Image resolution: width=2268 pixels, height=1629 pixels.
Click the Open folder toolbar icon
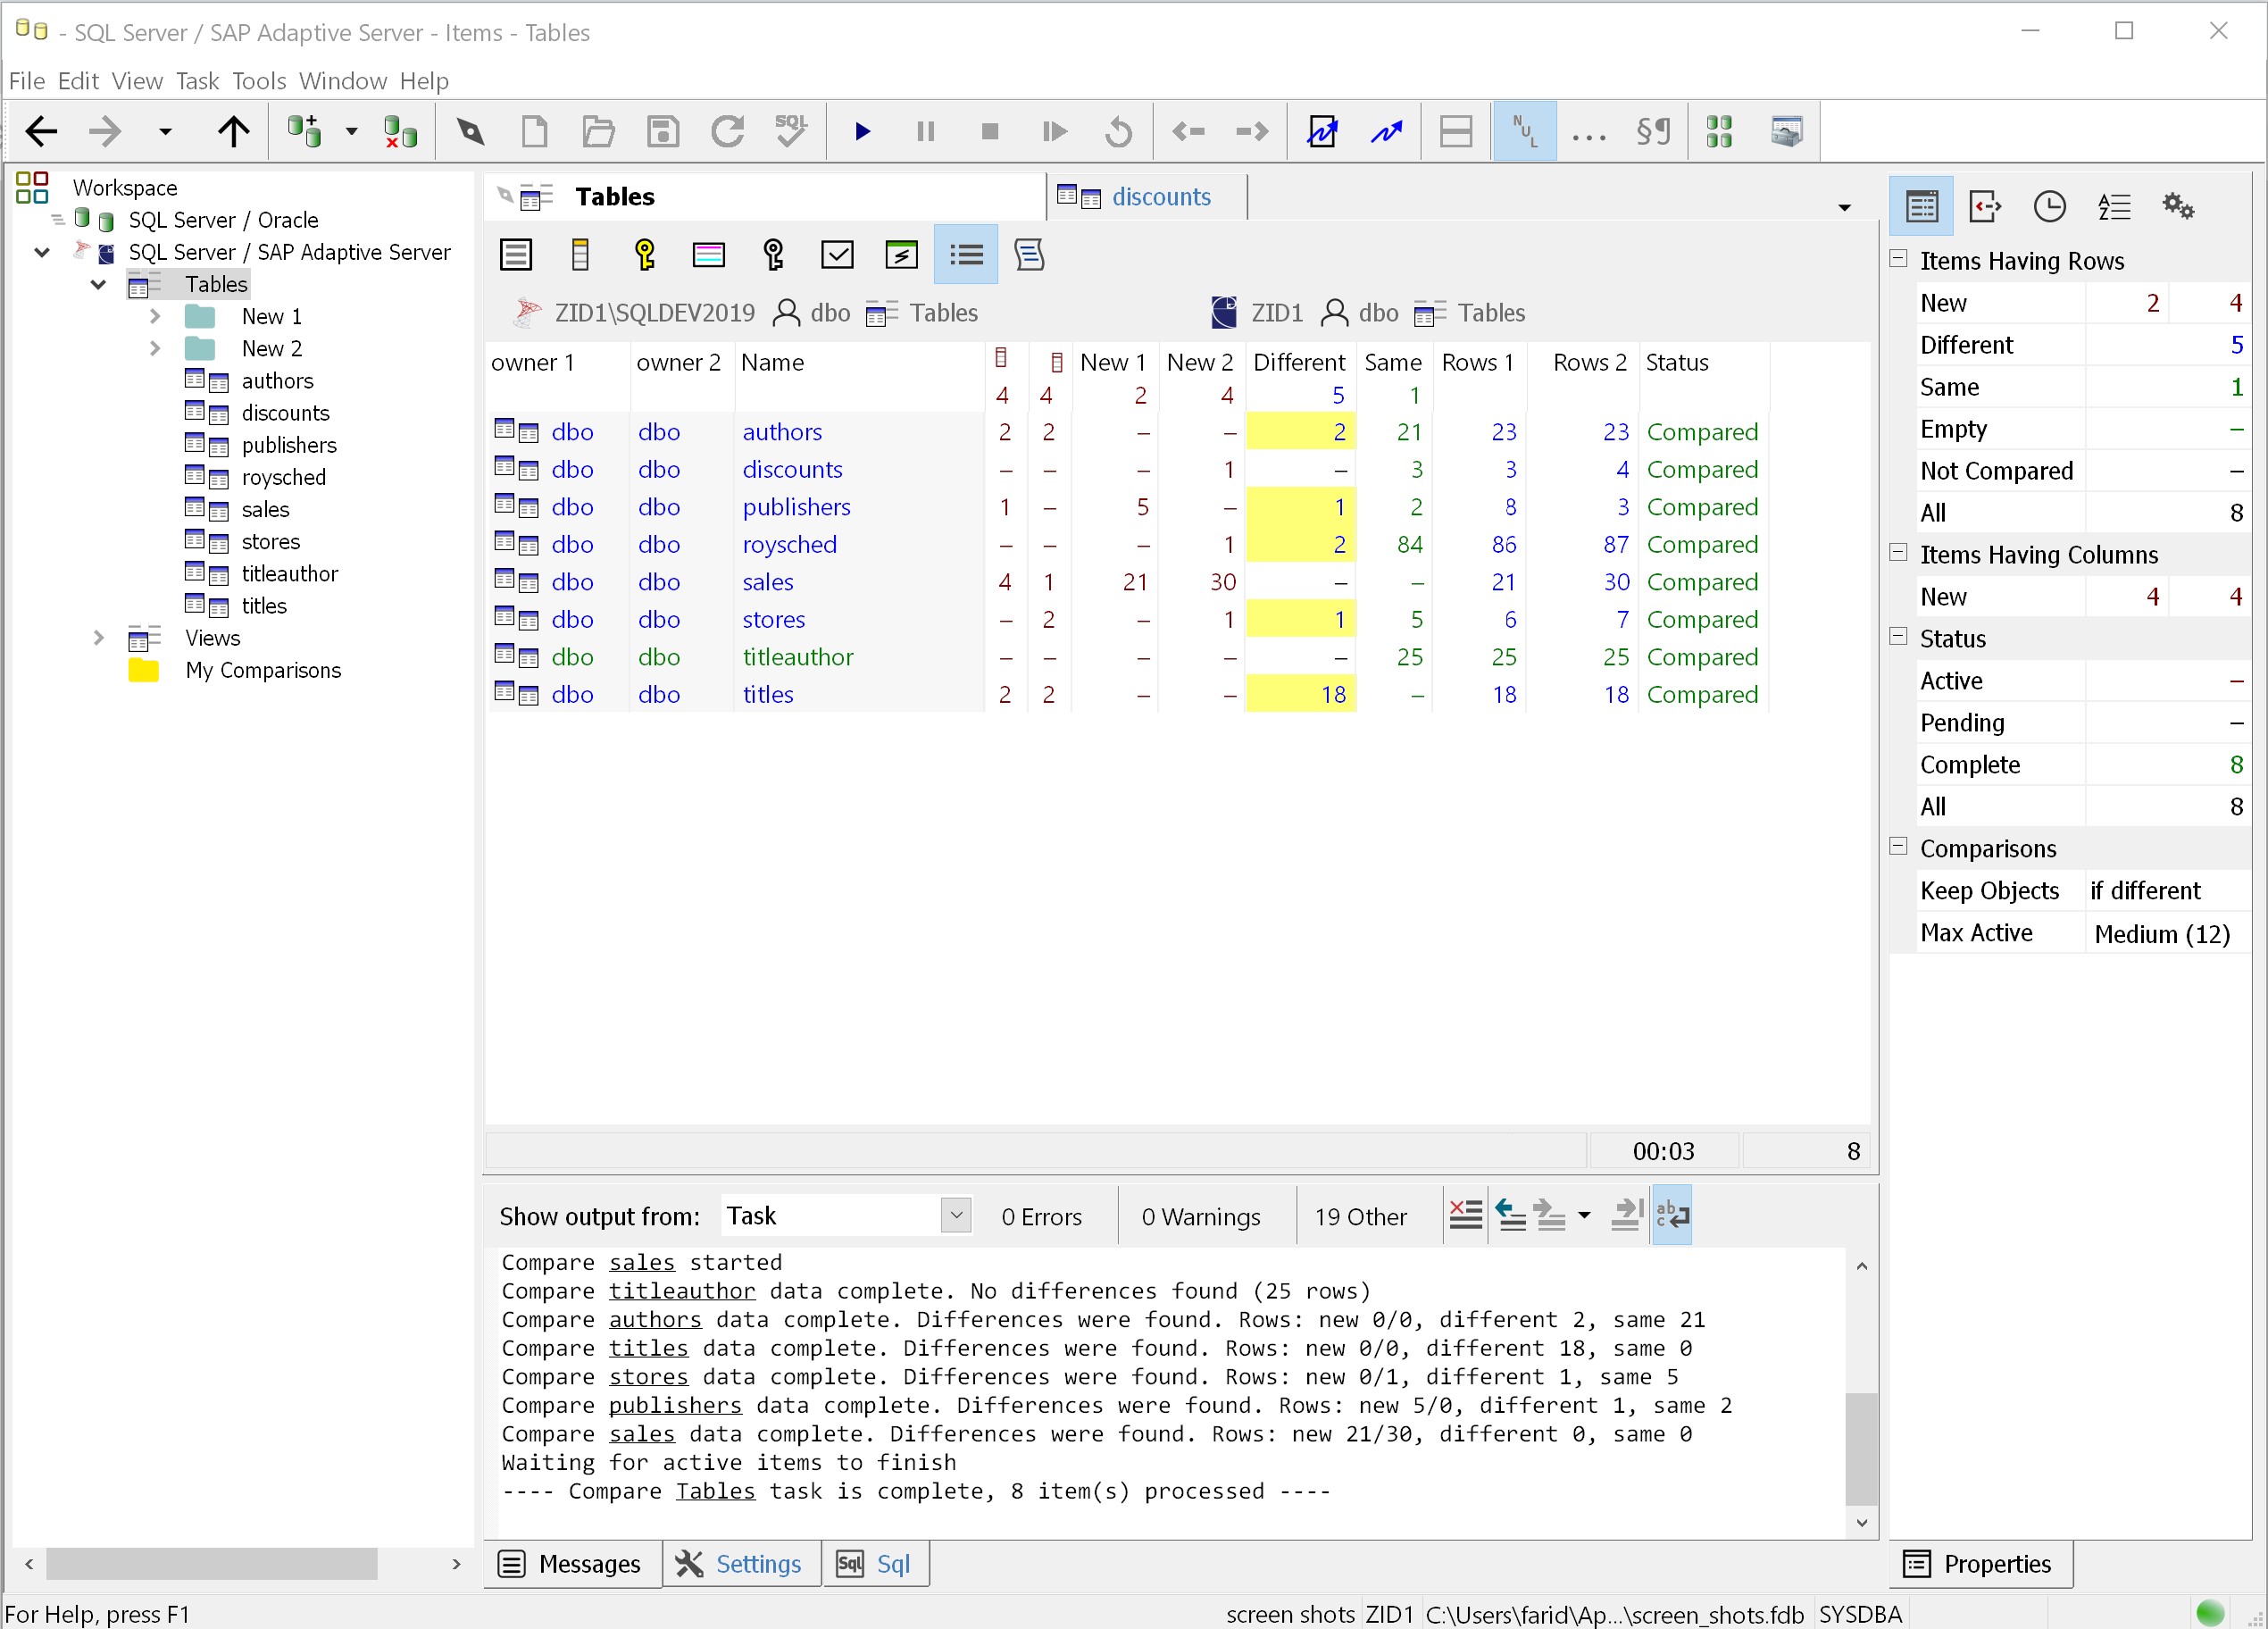598,131
